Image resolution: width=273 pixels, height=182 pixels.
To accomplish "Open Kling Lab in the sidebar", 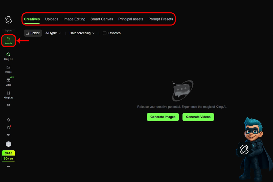I will point(8,95).
